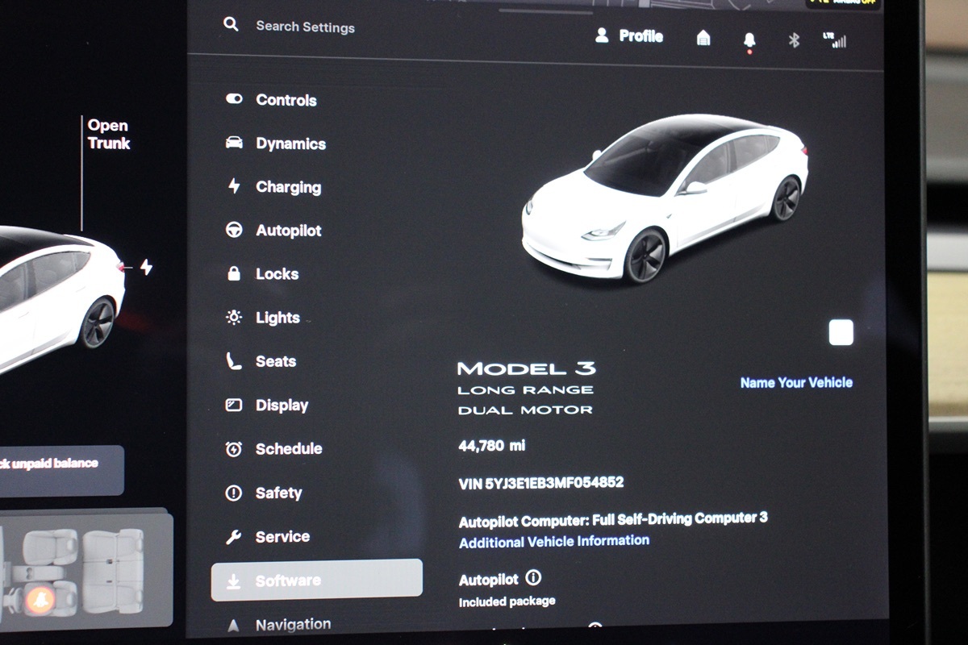Screen dimensions: 968x645
Task: Tap the heated seat icon
Action: (x=40, y=599)
